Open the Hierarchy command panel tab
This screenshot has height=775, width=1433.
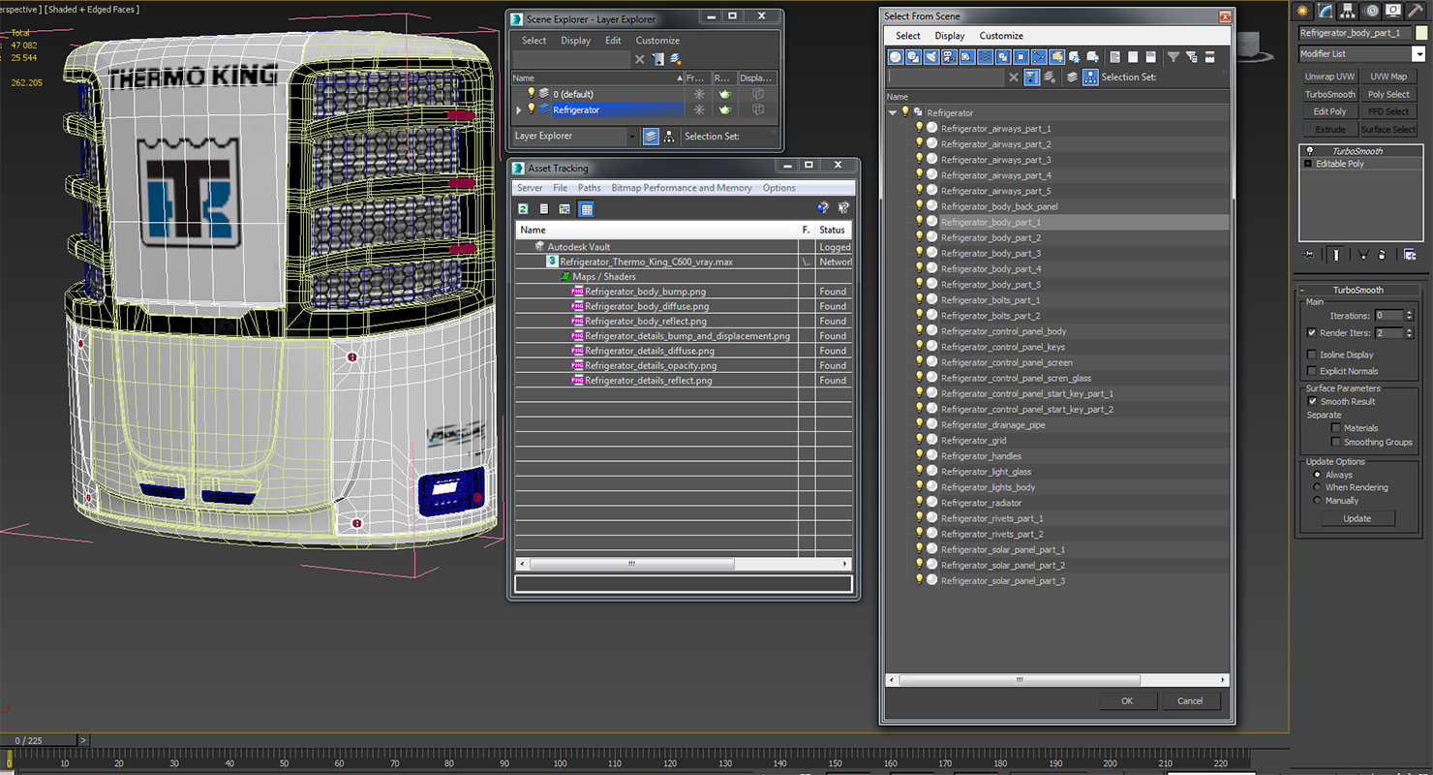pyautogui.click(x=1348, y=11)
